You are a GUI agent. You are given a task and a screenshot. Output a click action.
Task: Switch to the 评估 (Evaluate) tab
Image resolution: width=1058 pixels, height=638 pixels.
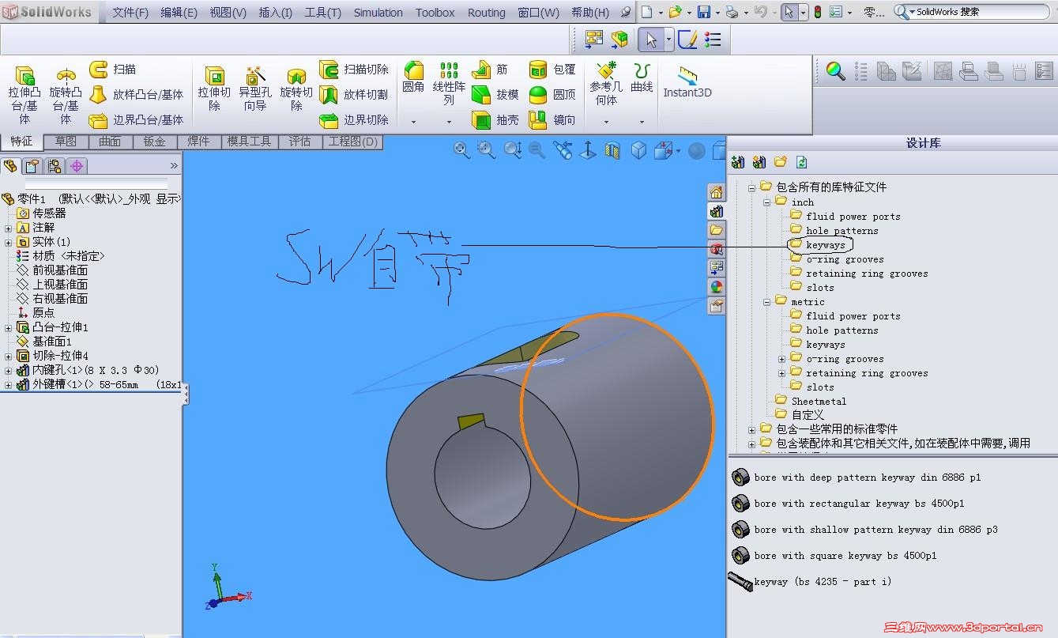(x=299, y=142)
